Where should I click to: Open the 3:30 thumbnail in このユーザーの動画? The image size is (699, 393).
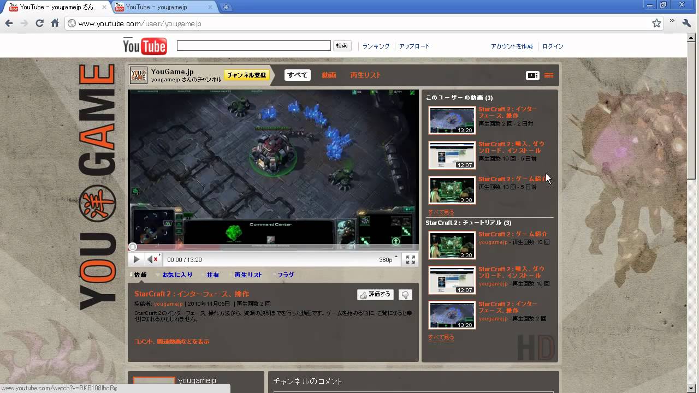coord(452,190)
